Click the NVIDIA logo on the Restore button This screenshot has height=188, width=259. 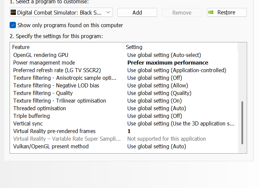[x=211, y=13]
